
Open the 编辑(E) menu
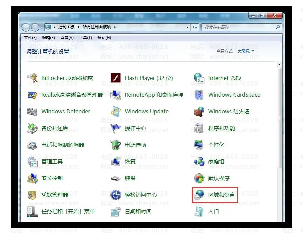pyautogui.click(x=48, y=38)
